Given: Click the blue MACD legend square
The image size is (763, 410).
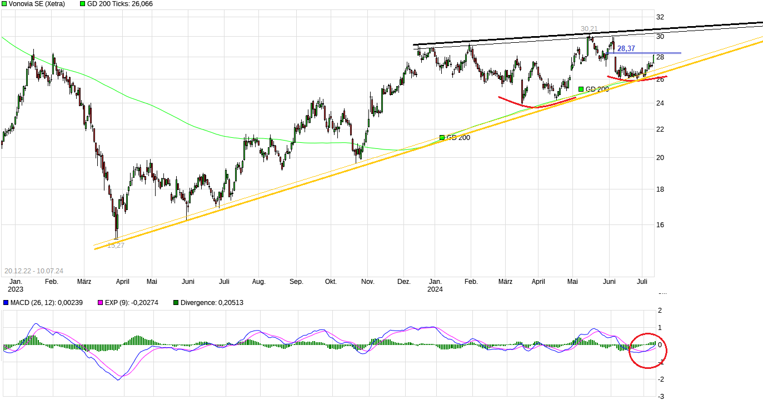Looking at the screenshot, I should point(5,303).
